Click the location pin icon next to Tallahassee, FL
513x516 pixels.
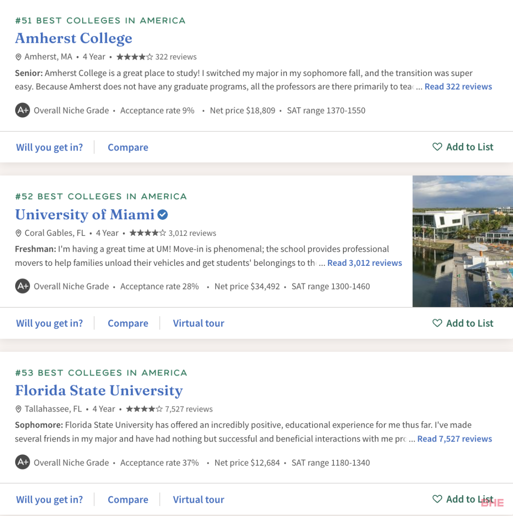tap(19, 409)
